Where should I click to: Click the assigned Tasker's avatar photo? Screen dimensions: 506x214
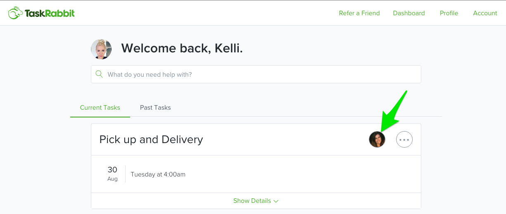coord(377,139)
